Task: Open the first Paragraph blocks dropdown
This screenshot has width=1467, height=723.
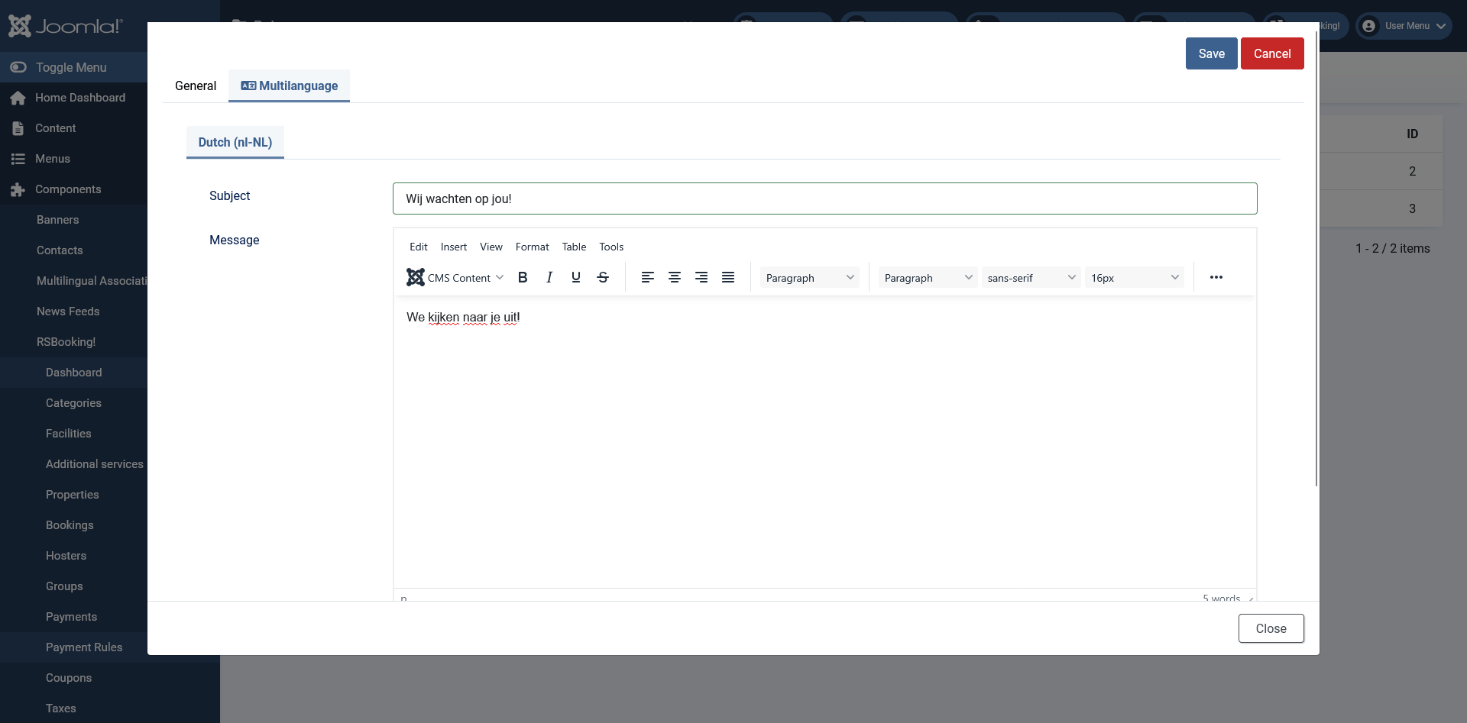Action: (809, 278)
